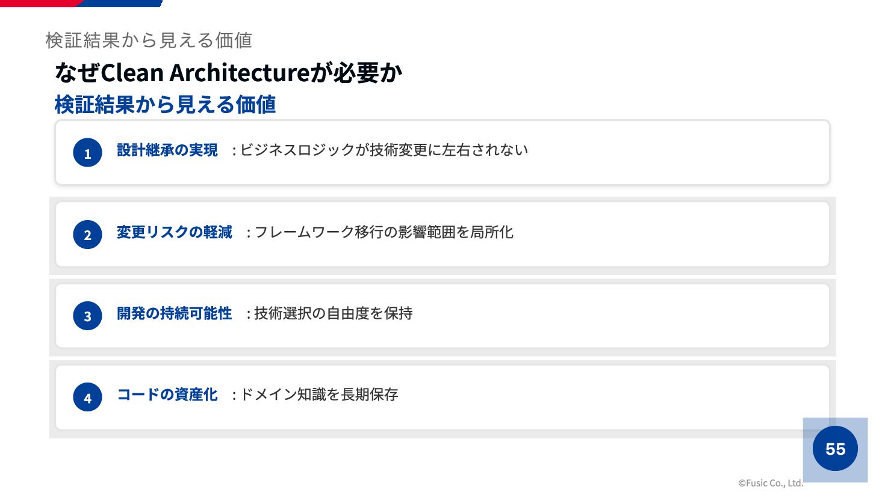
Task: Click the text フレームワーク移行の影響範囲を局所化
Action: 384,232
